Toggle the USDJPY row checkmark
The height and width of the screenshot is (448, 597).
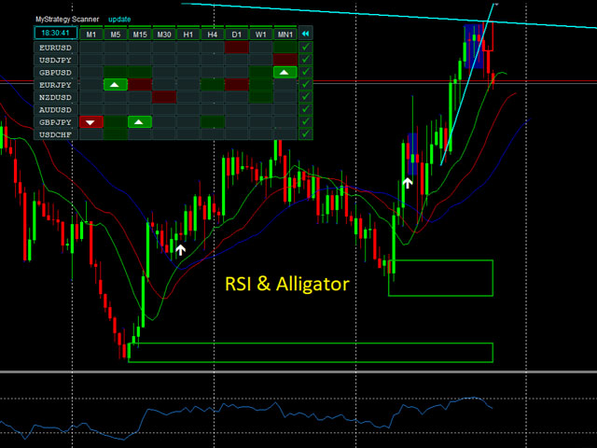pos(306,60)
